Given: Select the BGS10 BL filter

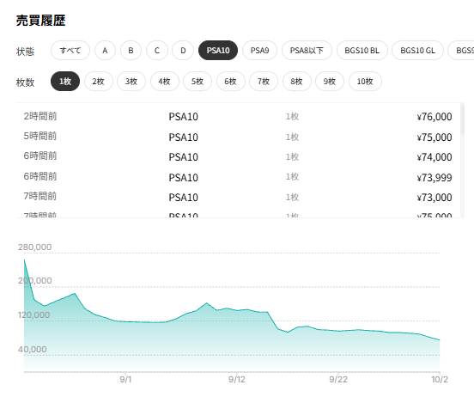Looking at the screenshot, I should point(362,51).
